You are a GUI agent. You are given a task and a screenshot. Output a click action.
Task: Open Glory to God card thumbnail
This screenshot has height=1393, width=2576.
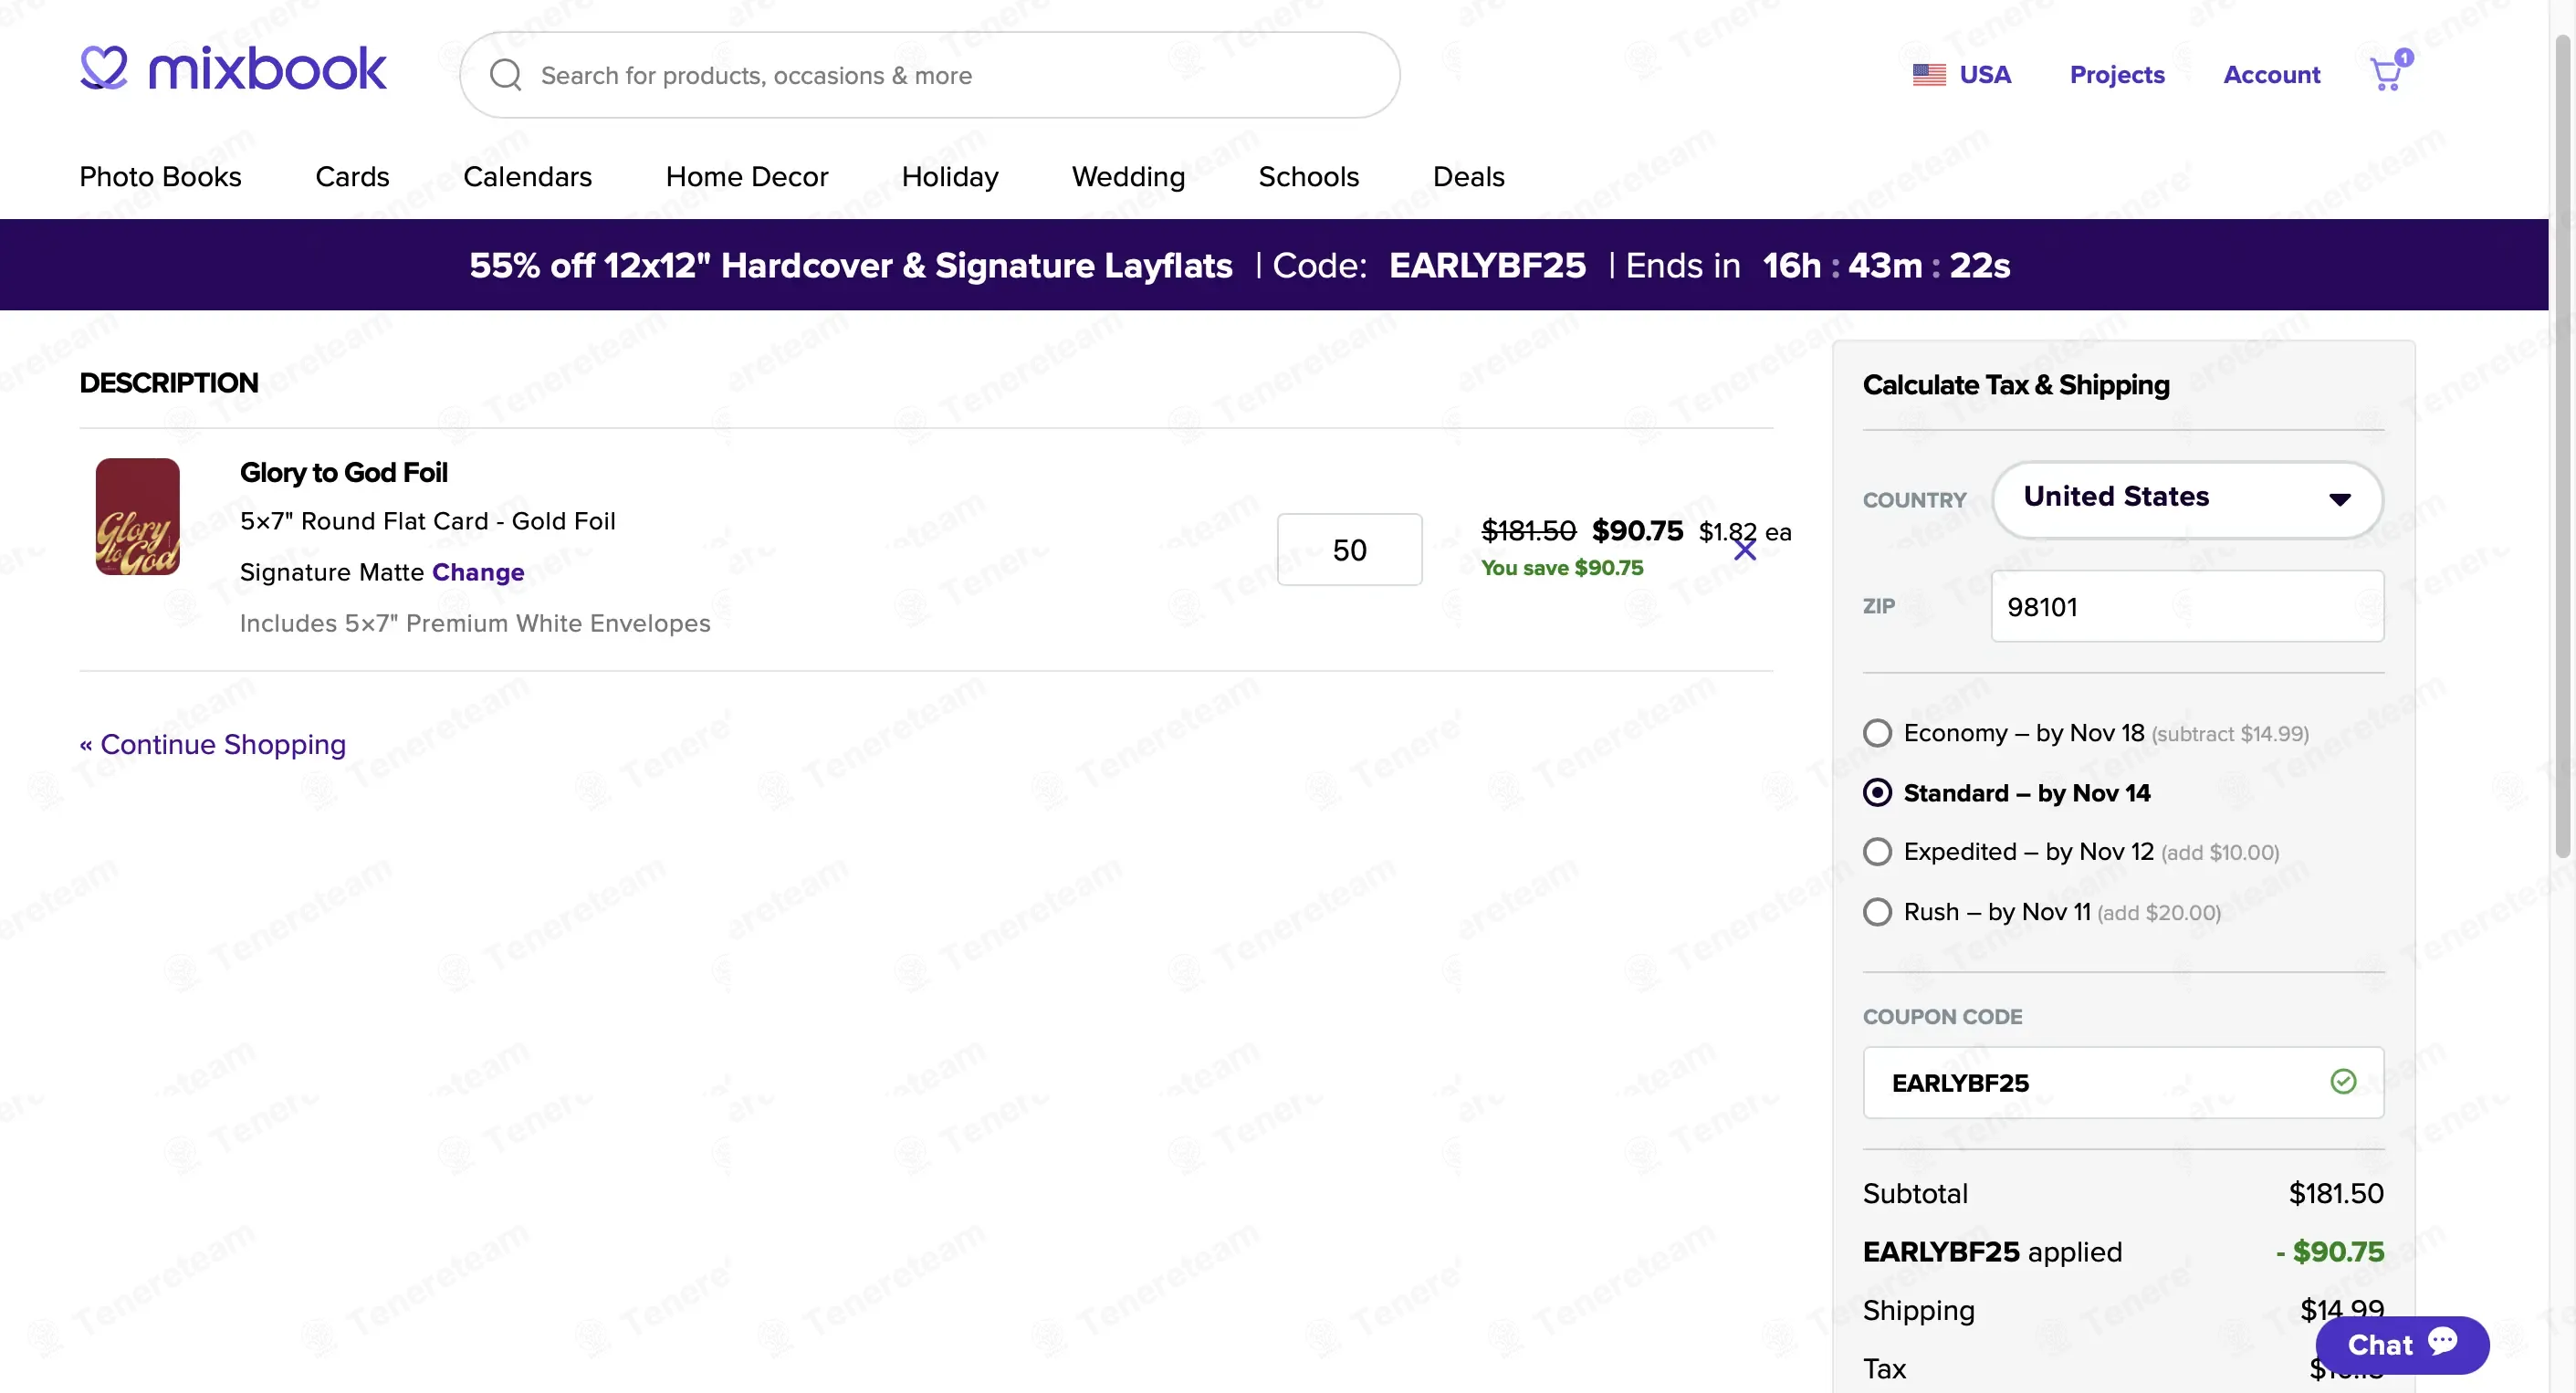(138, 516)
